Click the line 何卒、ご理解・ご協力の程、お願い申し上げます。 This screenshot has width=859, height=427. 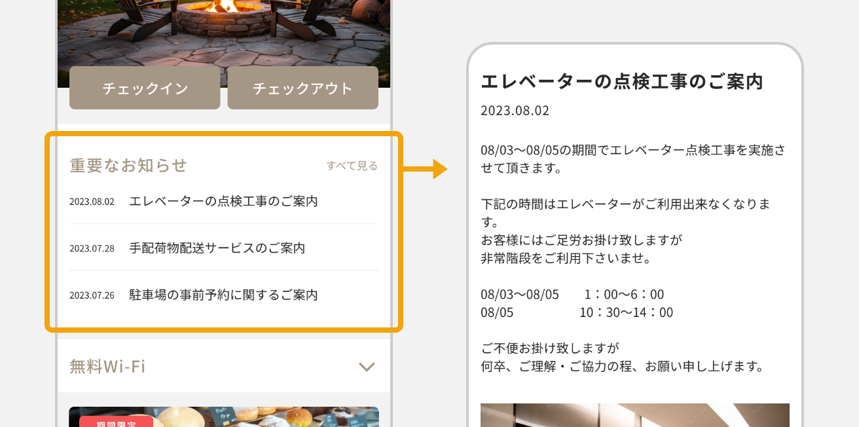click(x=623, y=366)
